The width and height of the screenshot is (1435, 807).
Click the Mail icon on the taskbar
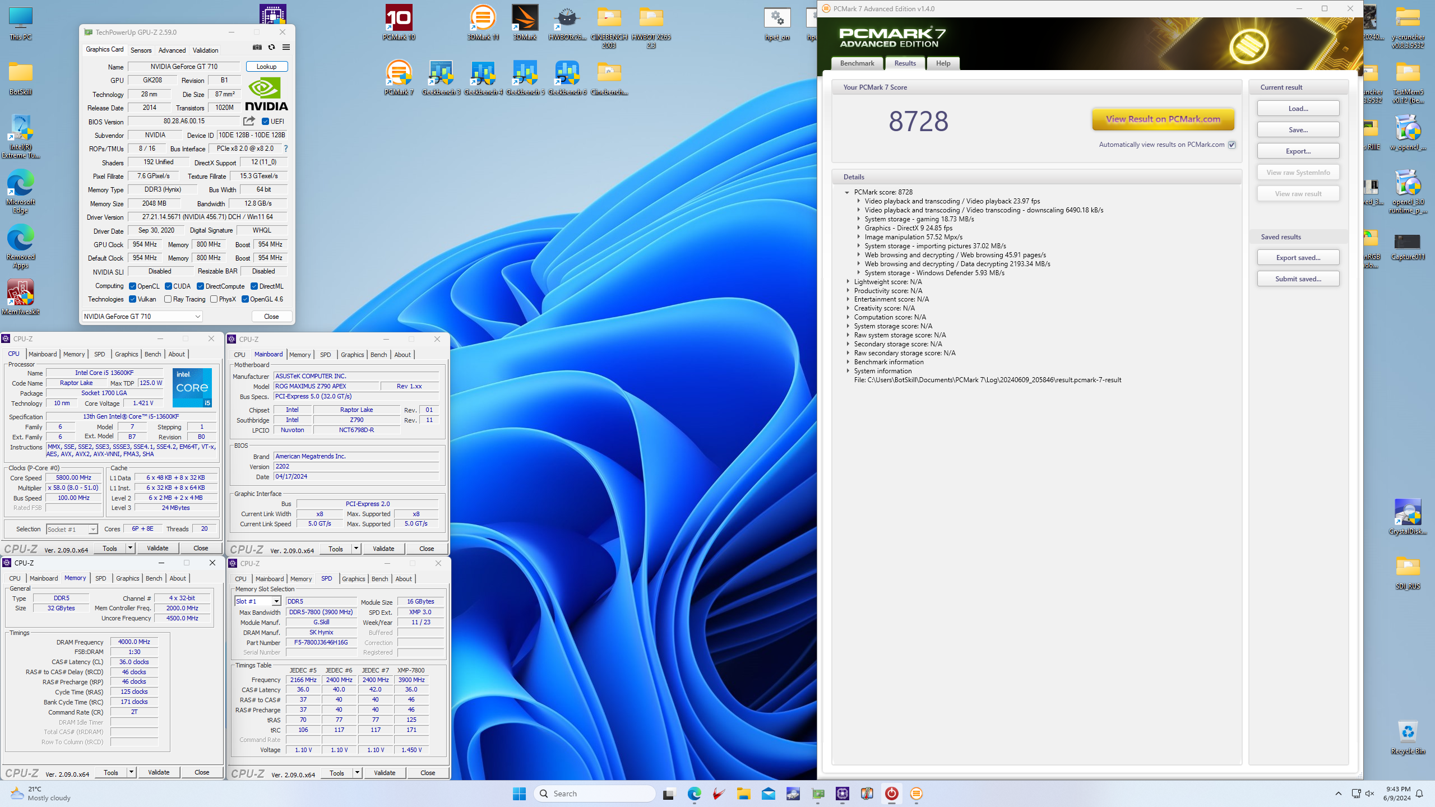point(769,794)
